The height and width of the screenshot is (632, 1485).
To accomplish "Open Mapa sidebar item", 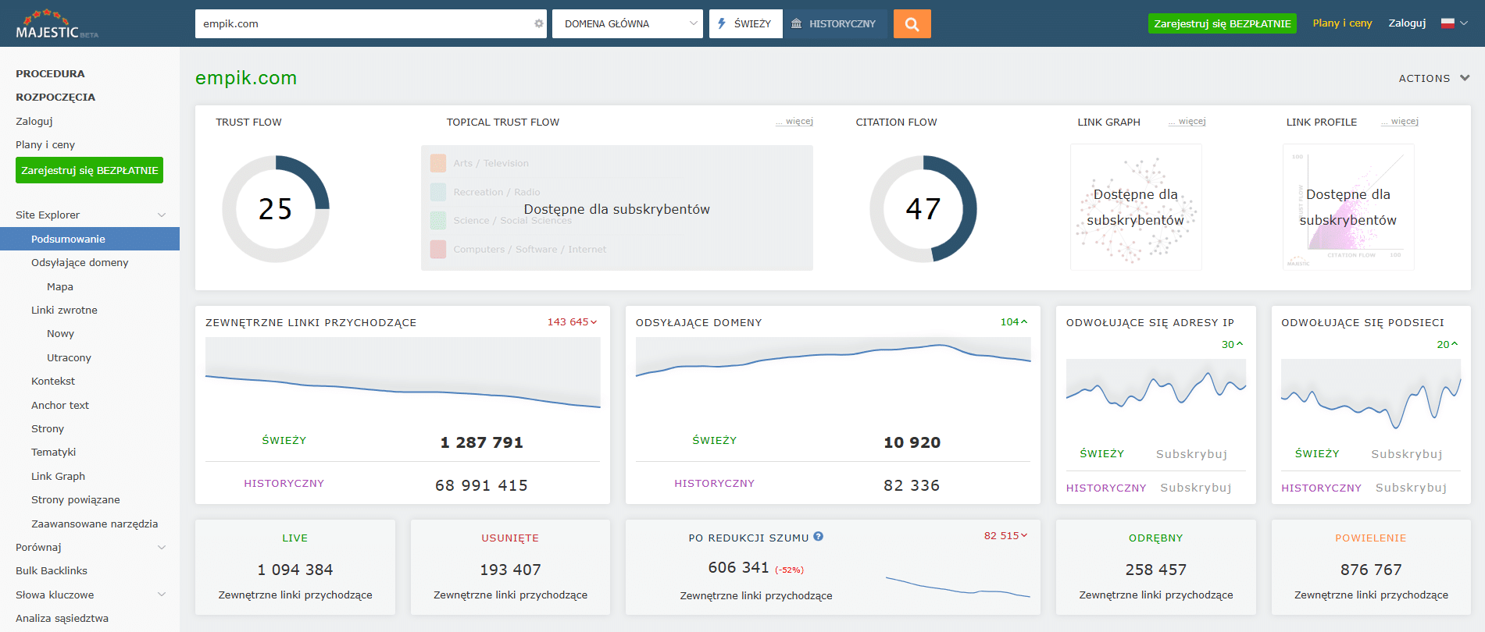I will [x=60, y=286].
